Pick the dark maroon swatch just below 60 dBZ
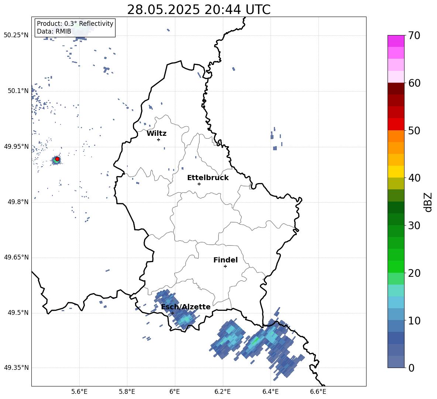437x399 pixels. click(x=396, y=89)
